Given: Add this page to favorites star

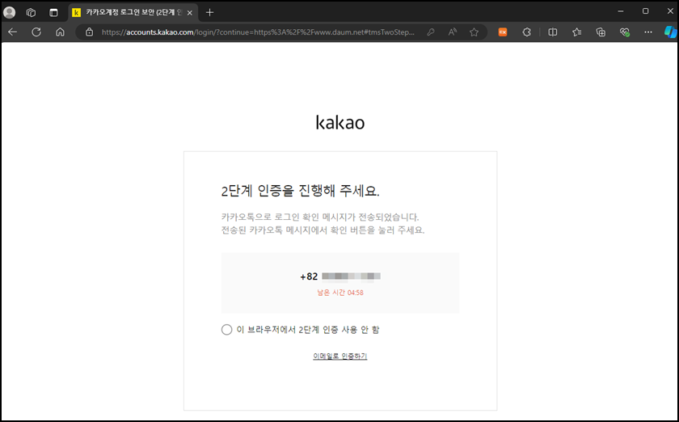Looking at the screenshot, I should pos(474,32).
